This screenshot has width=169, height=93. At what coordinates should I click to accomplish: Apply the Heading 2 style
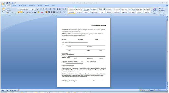pyautogui.click(x=94, y=11)
